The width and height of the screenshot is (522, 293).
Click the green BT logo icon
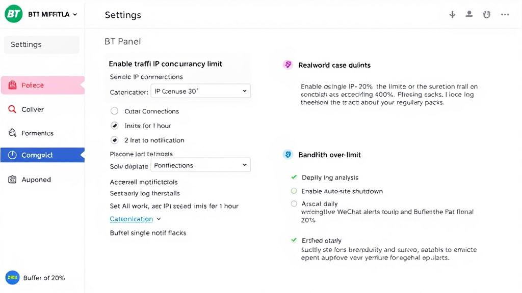[13, 14]
